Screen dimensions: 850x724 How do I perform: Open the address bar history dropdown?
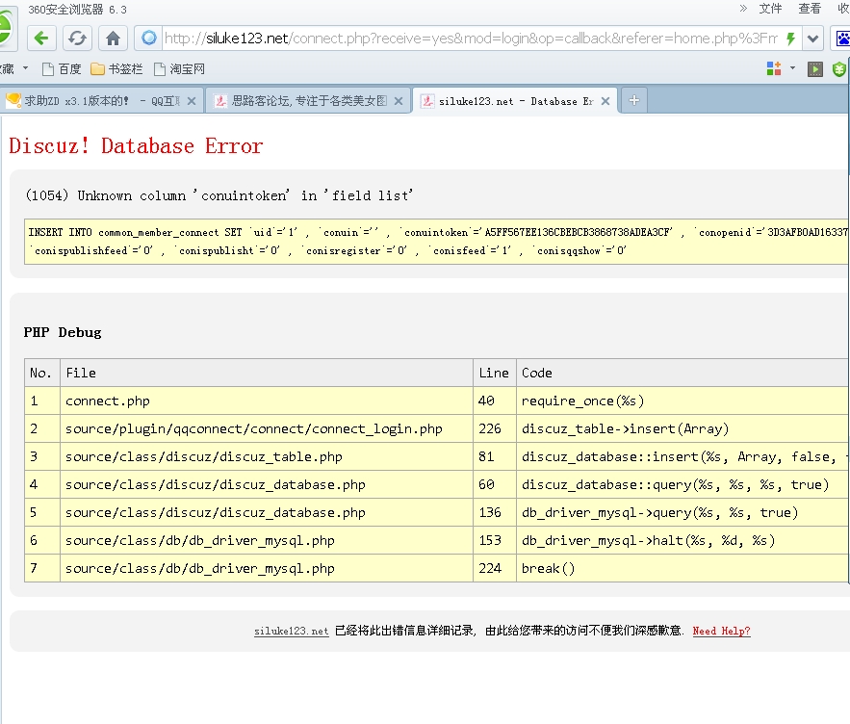(x=813, y=39)
